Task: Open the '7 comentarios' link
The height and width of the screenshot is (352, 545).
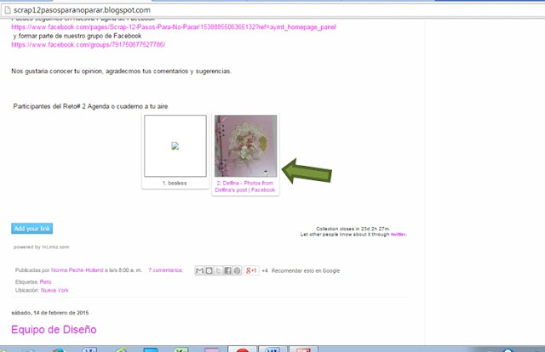Action: (165, 270)
